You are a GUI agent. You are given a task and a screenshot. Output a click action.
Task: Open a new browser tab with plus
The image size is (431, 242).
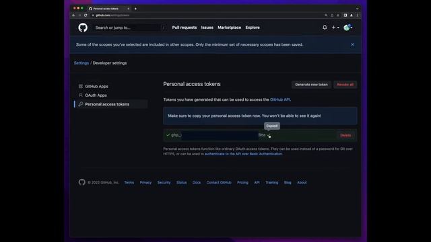point(135,9)
